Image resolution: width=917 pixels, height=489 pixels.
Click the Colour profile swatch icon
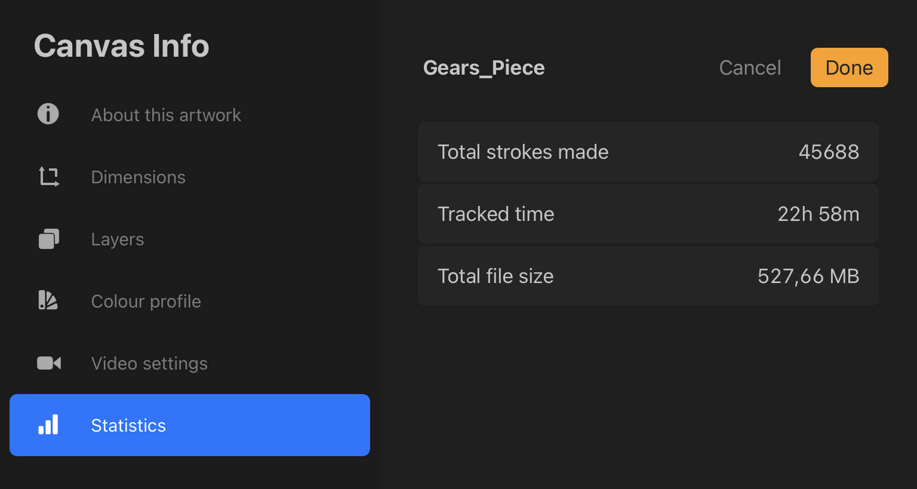pos(48,300)
